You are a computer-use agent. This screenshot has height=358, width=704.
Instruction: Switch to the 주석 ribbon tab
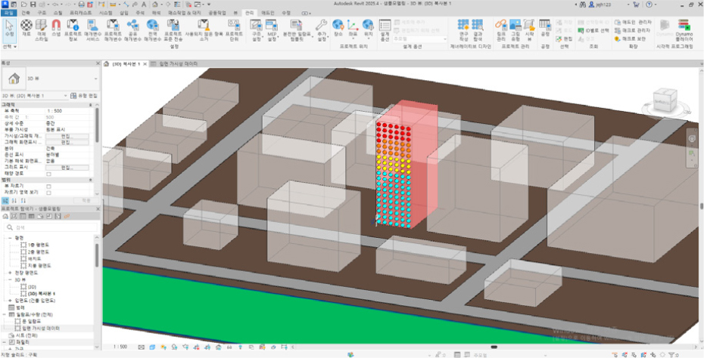point(139,13)
